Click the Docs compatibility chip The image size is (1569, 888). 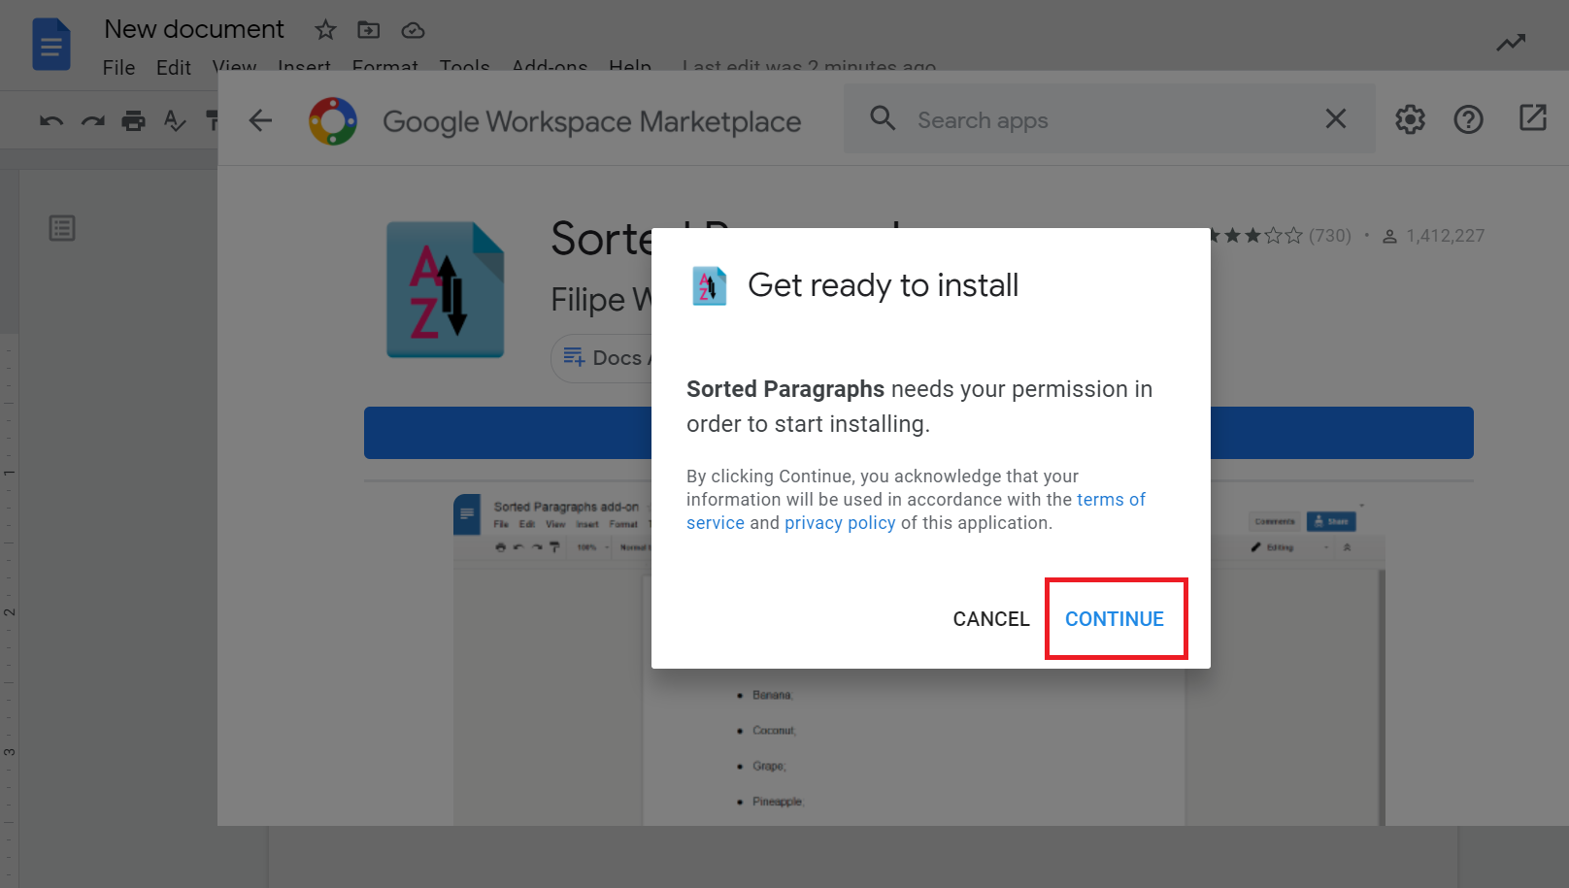(602, 358)
